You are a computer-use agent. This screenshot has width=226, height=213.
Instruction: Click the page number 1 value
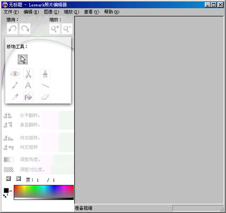(x=38, y=180)
